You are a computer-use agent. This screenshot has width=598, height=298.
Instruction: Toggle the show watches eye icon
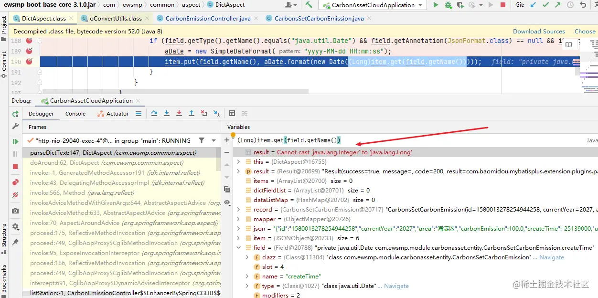(x=227, y=202)
